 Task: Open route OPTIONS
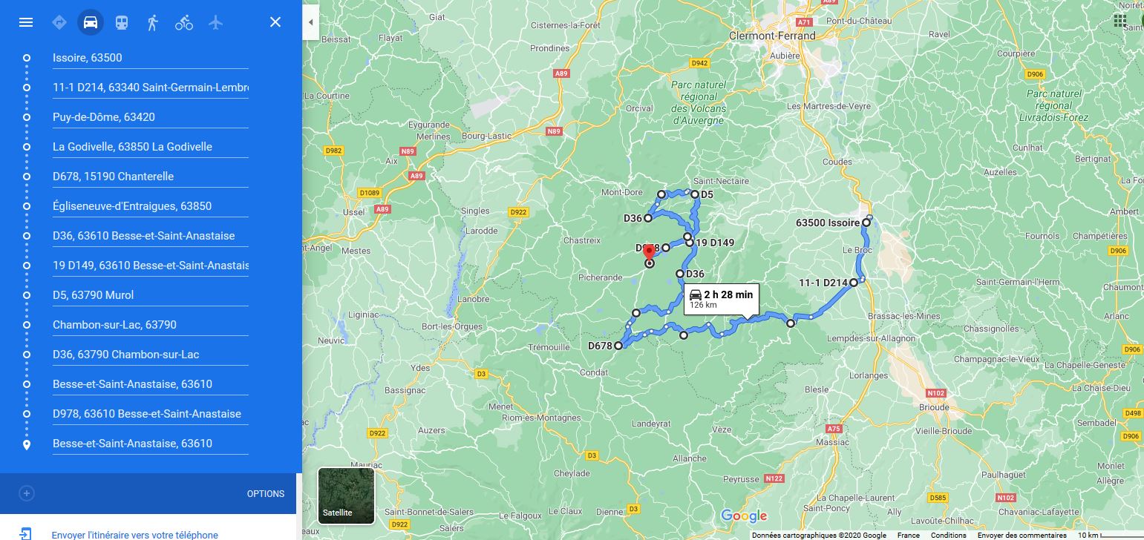pyautogui.click(x=266, y=494)
